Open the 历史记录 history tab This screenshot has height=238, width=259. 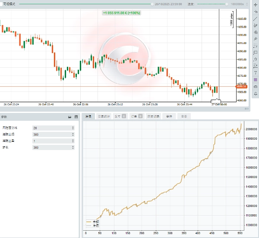[x=153, y=116]
